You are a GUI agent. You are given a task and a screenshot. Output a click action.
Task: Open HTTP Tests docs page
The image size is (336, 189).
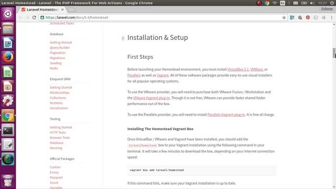[58, 132]
